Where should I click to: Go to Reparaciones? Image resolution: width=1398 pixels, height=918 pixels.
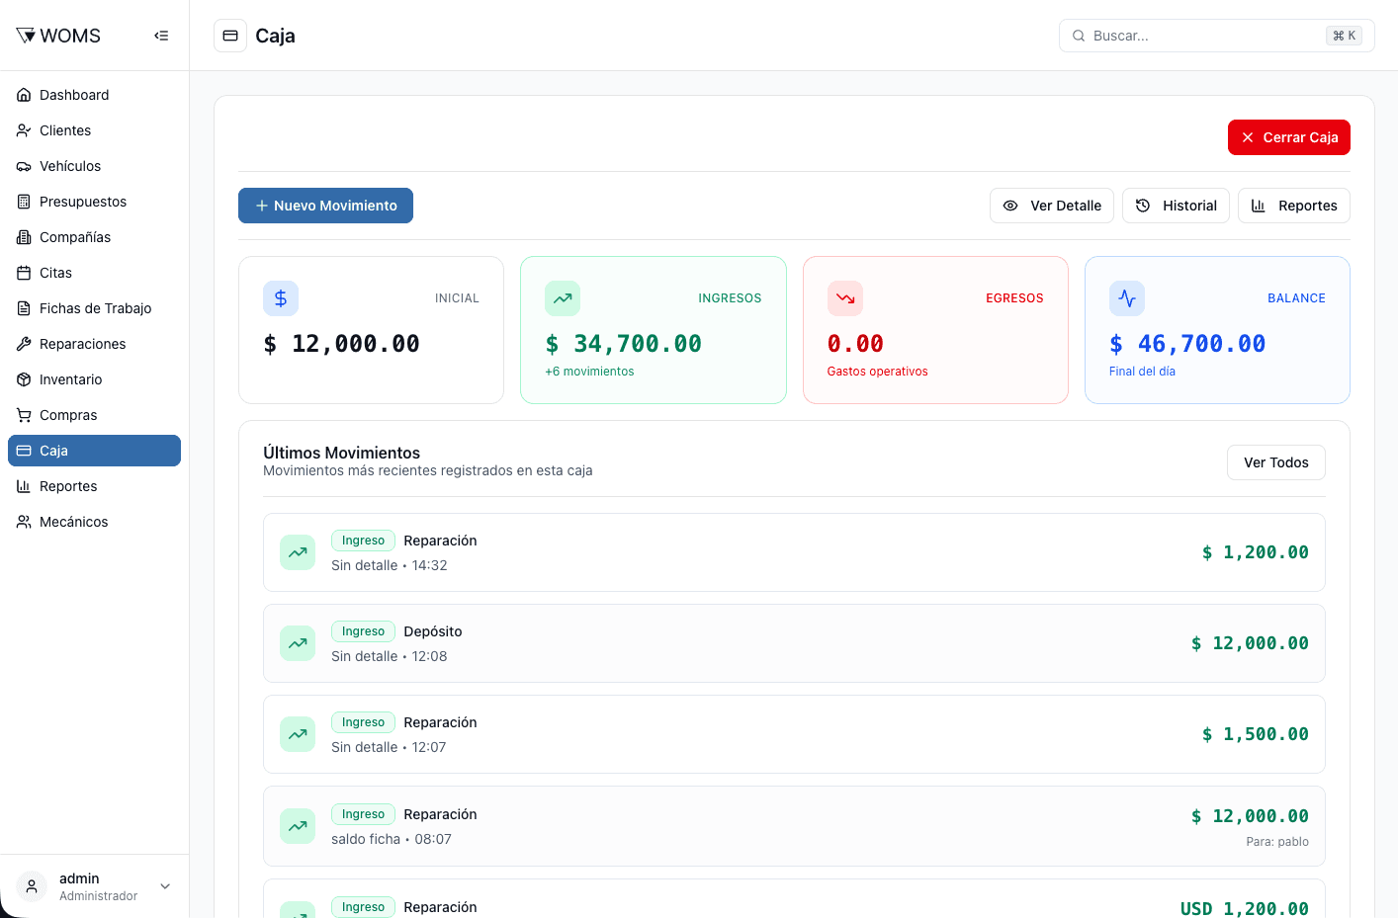[94, 344]
